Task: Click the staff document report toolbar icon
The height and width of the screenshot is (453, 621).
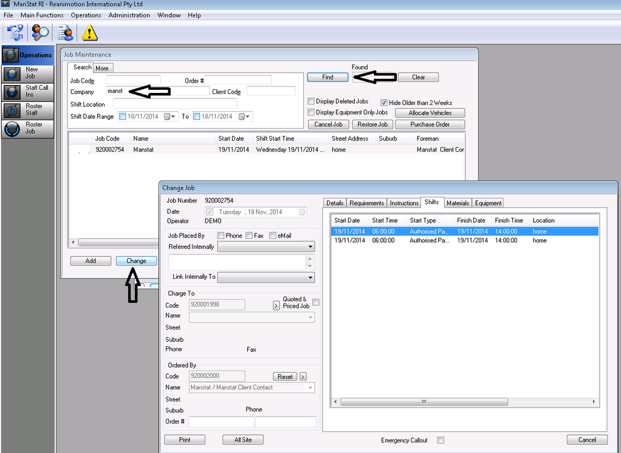Action: click(66, 32)
